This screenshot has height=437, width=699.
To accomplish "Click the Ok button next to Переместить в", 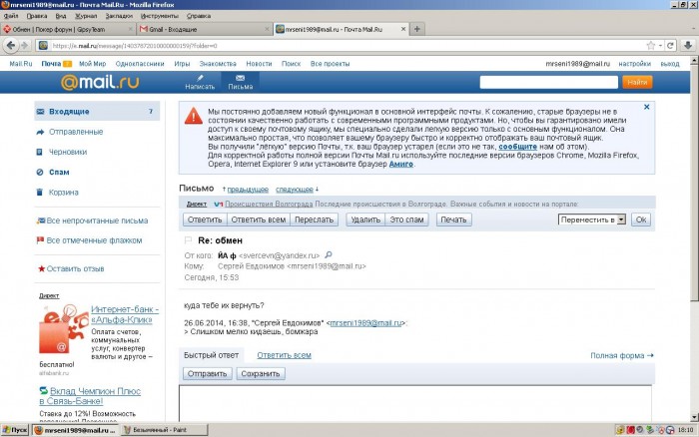I will tap(641, 219).
